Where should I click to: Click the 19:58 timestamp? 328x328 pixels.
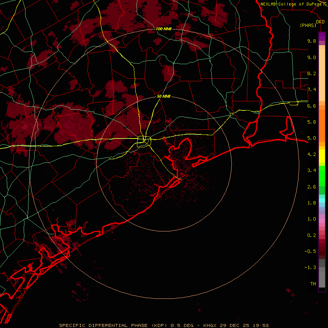point(261,325)
